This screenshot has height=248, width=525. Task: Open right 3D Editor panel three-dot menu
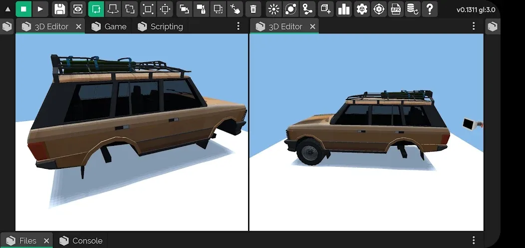point(474,26)
